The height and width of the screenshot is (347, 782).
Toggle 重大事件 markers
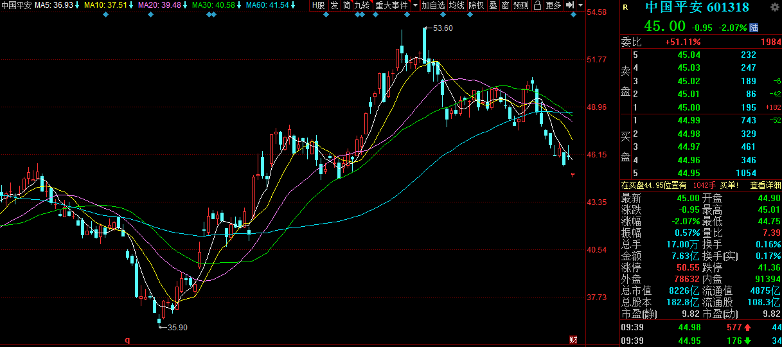(391, 5)
